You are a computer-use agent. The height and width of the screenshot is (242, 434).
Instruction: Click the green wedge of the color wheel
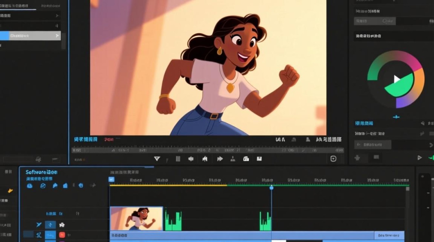point(400,86)
